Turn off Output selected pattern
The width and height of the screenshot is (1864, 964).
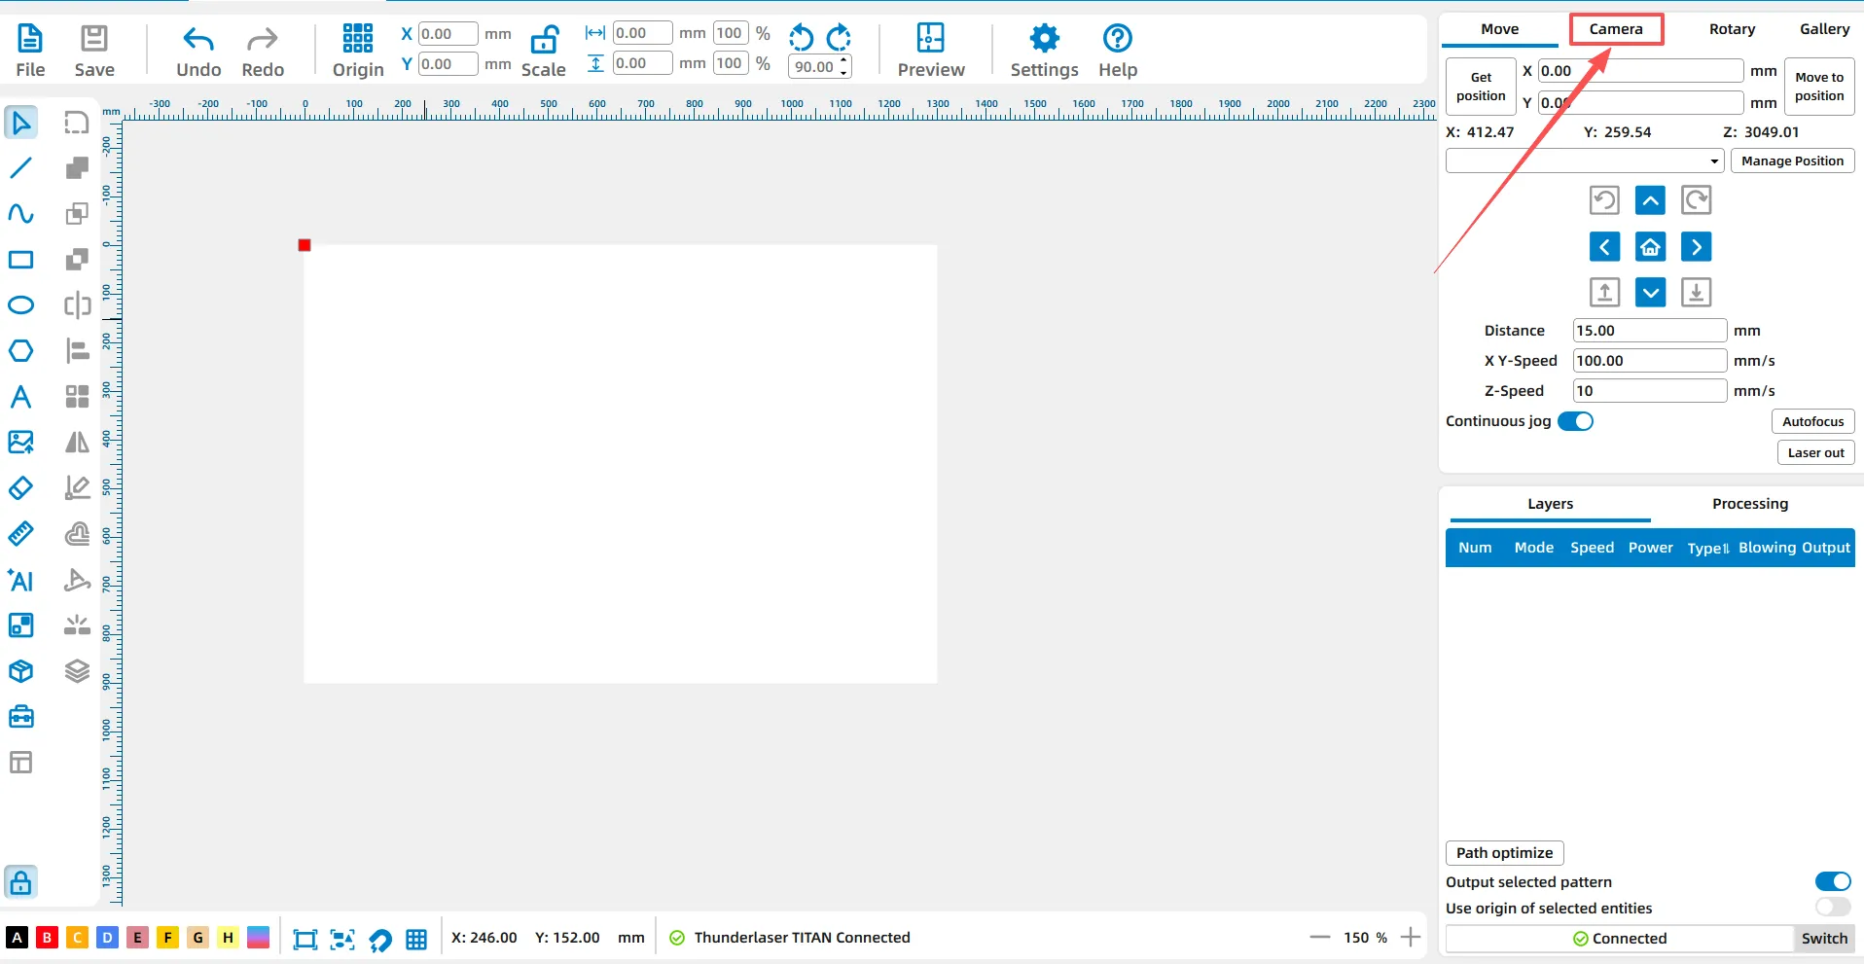pos(1832,881)
